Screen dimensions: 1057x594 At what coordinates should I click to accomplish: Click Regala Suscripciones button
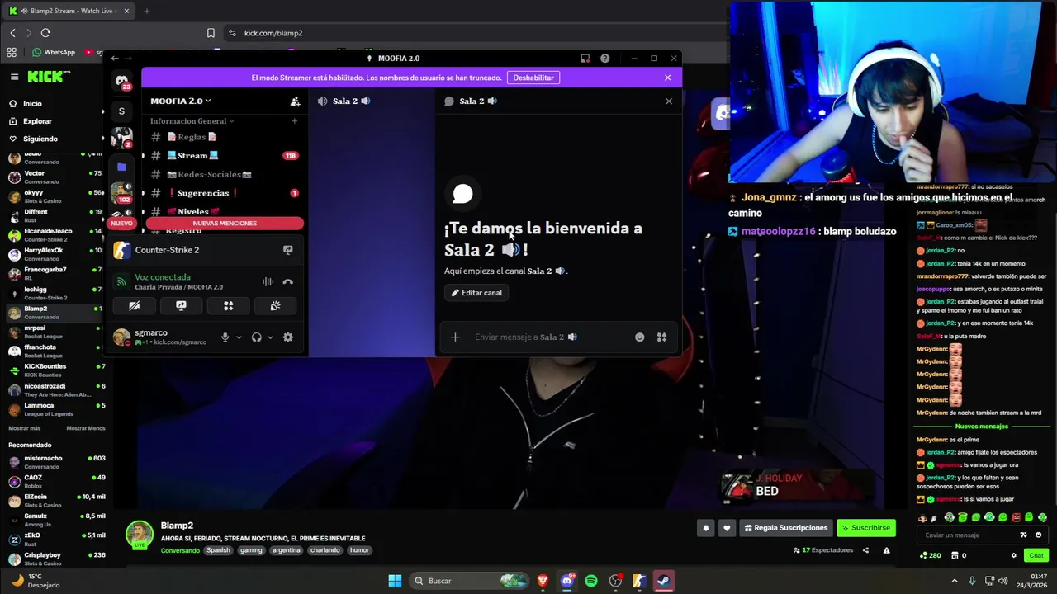(x=786, y=528)
